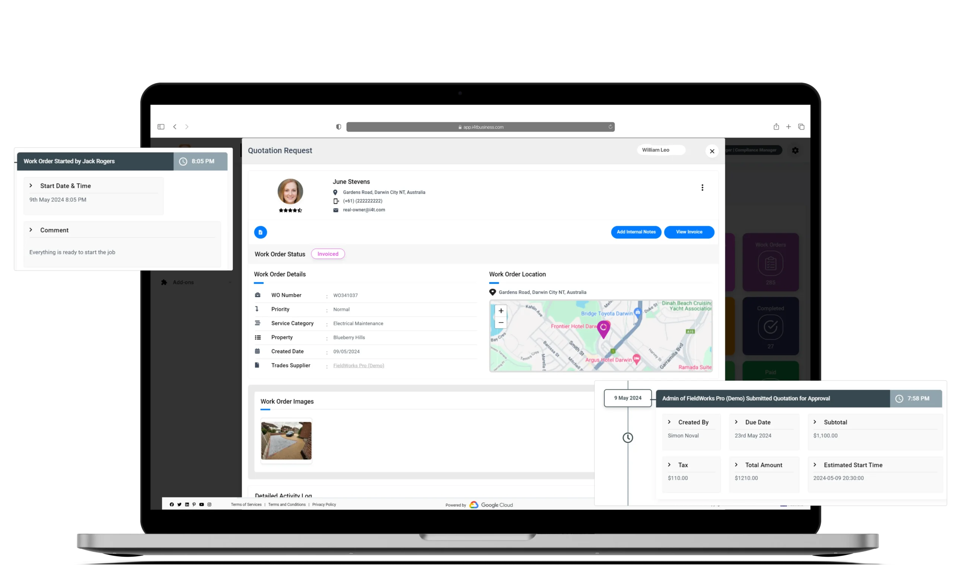The height and width of the screenshot is (577, 953).
Task: Click the Work Order Status 'Invoiced' badge
Action: (x=328, y=254)
